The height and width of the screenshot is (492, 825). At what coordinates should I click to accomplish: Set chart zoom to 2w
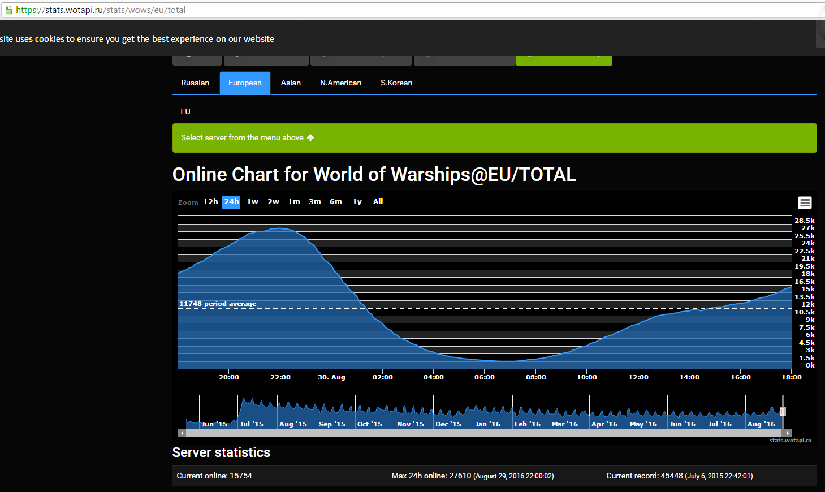tap(273, 202)
